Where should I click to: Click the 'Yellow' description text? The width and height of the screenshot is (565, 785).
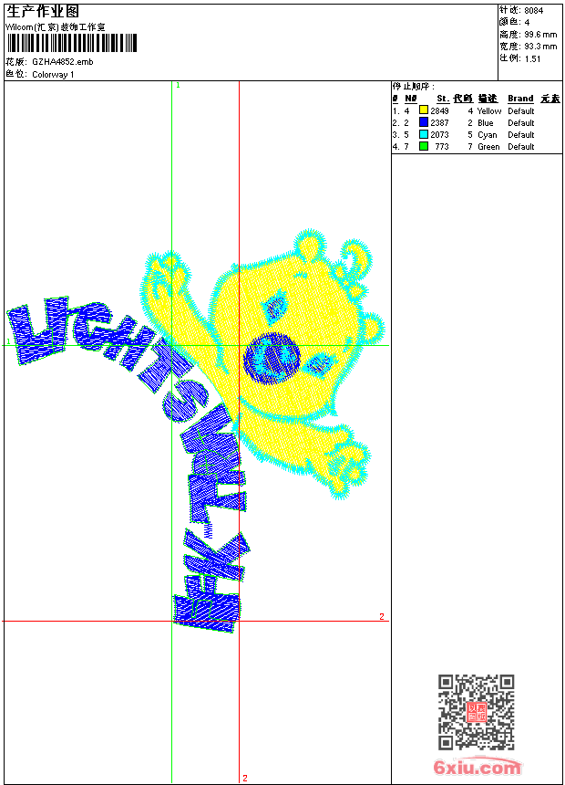pos(489,111)
